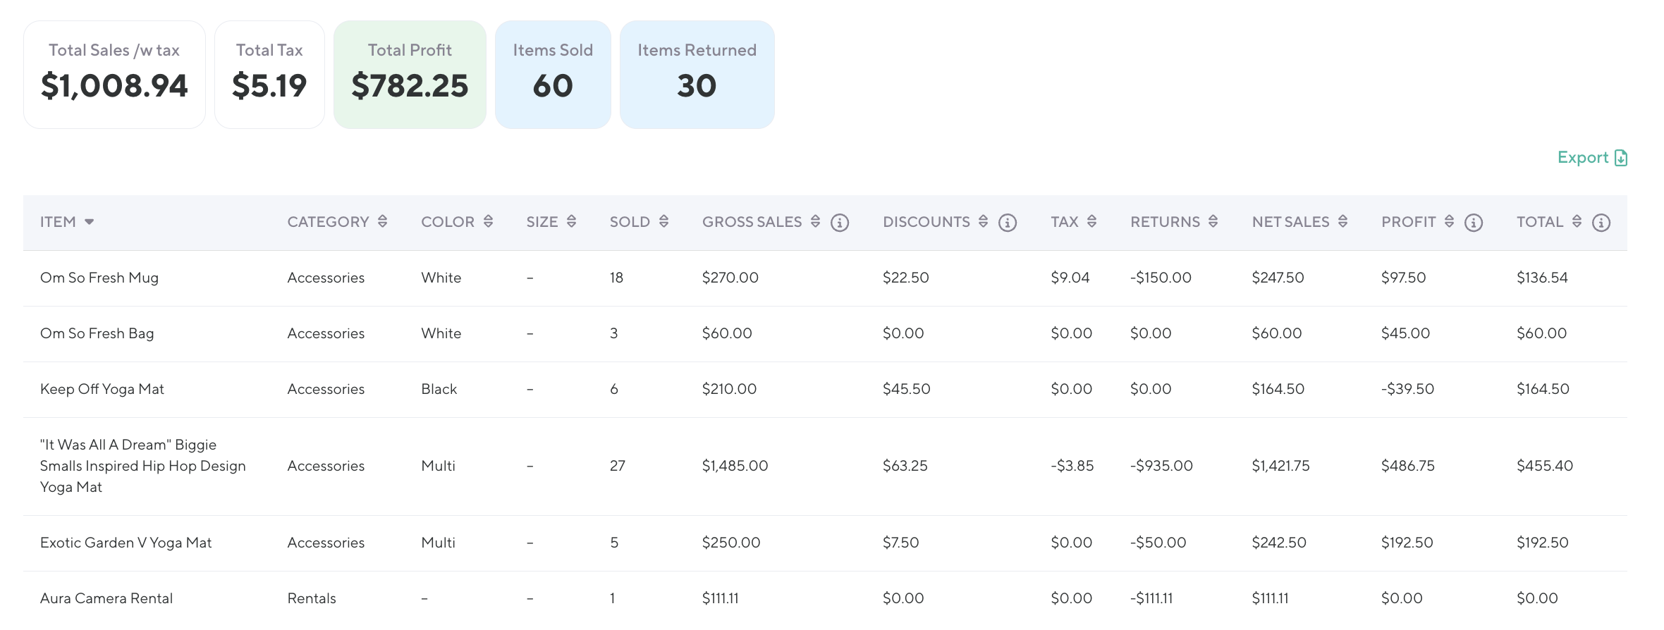The height and width of the screenshot is (630, 1664).
Task: Export the sales report
Action: (x=1591, y=158)
